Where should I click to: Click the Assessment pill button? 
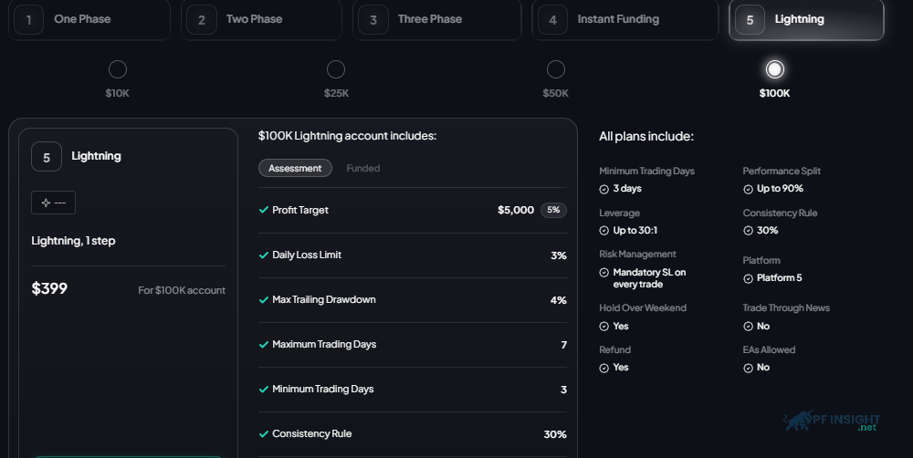point(295,168)
